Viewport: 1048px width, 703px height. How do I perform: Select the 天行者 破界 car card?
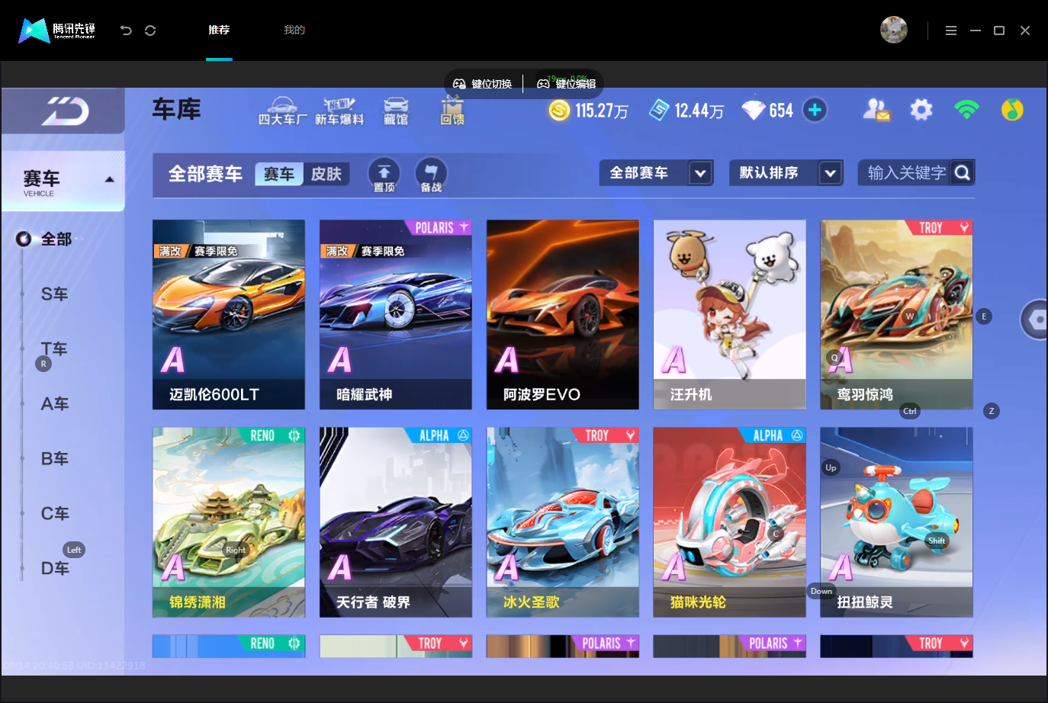point(396,522)
